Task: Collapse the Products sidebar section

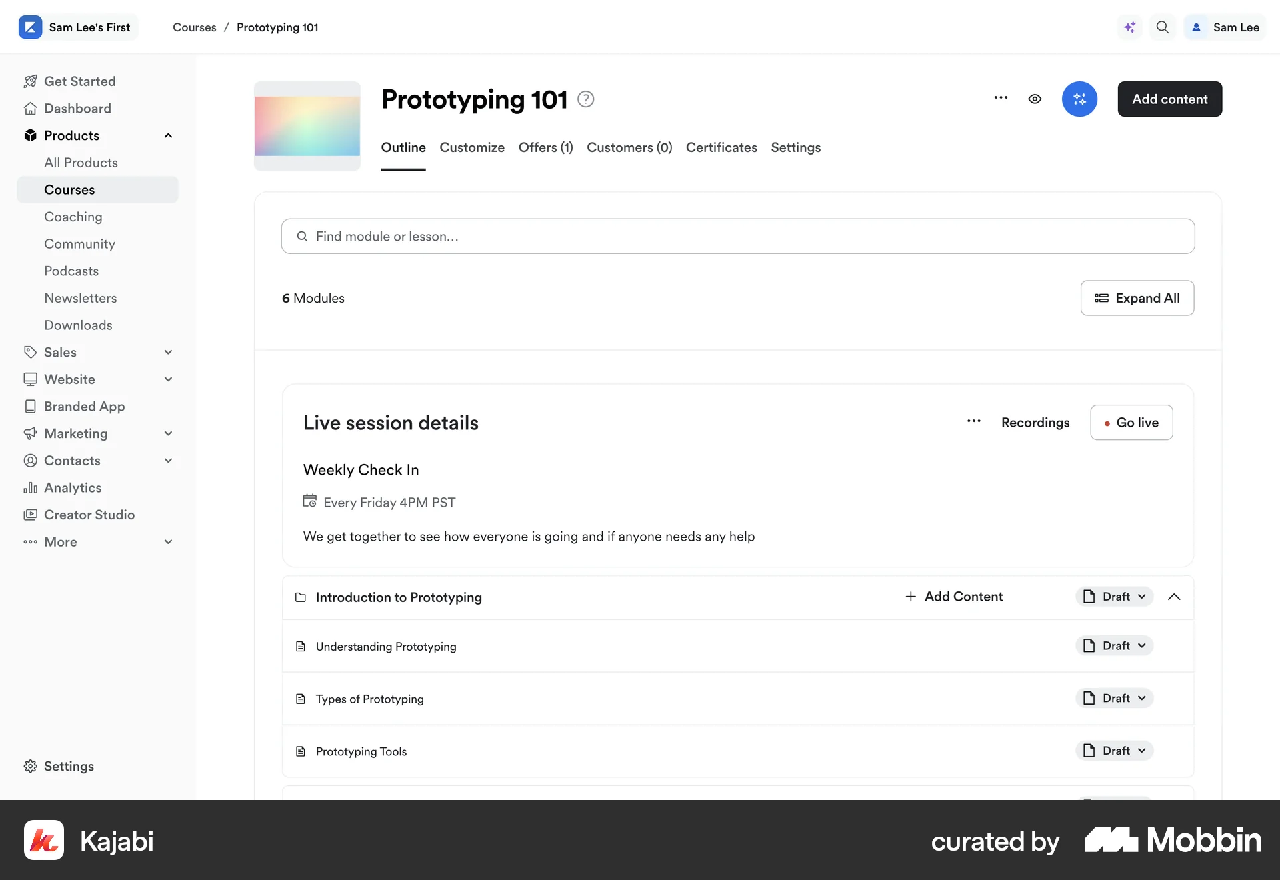Action: pyautogui.click(x=169, y=136)
